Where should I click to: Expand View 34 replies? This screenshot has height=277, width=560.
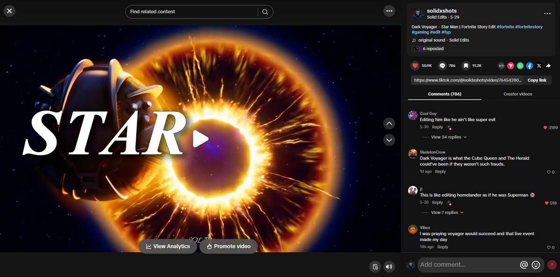click(x=448, y=137)
